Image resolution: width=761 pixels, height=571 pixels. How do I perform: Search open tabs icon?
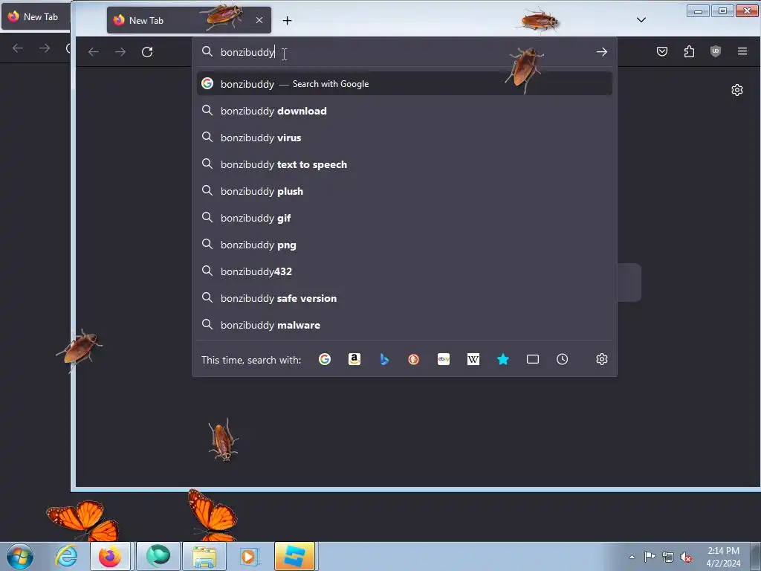[533, 359]
